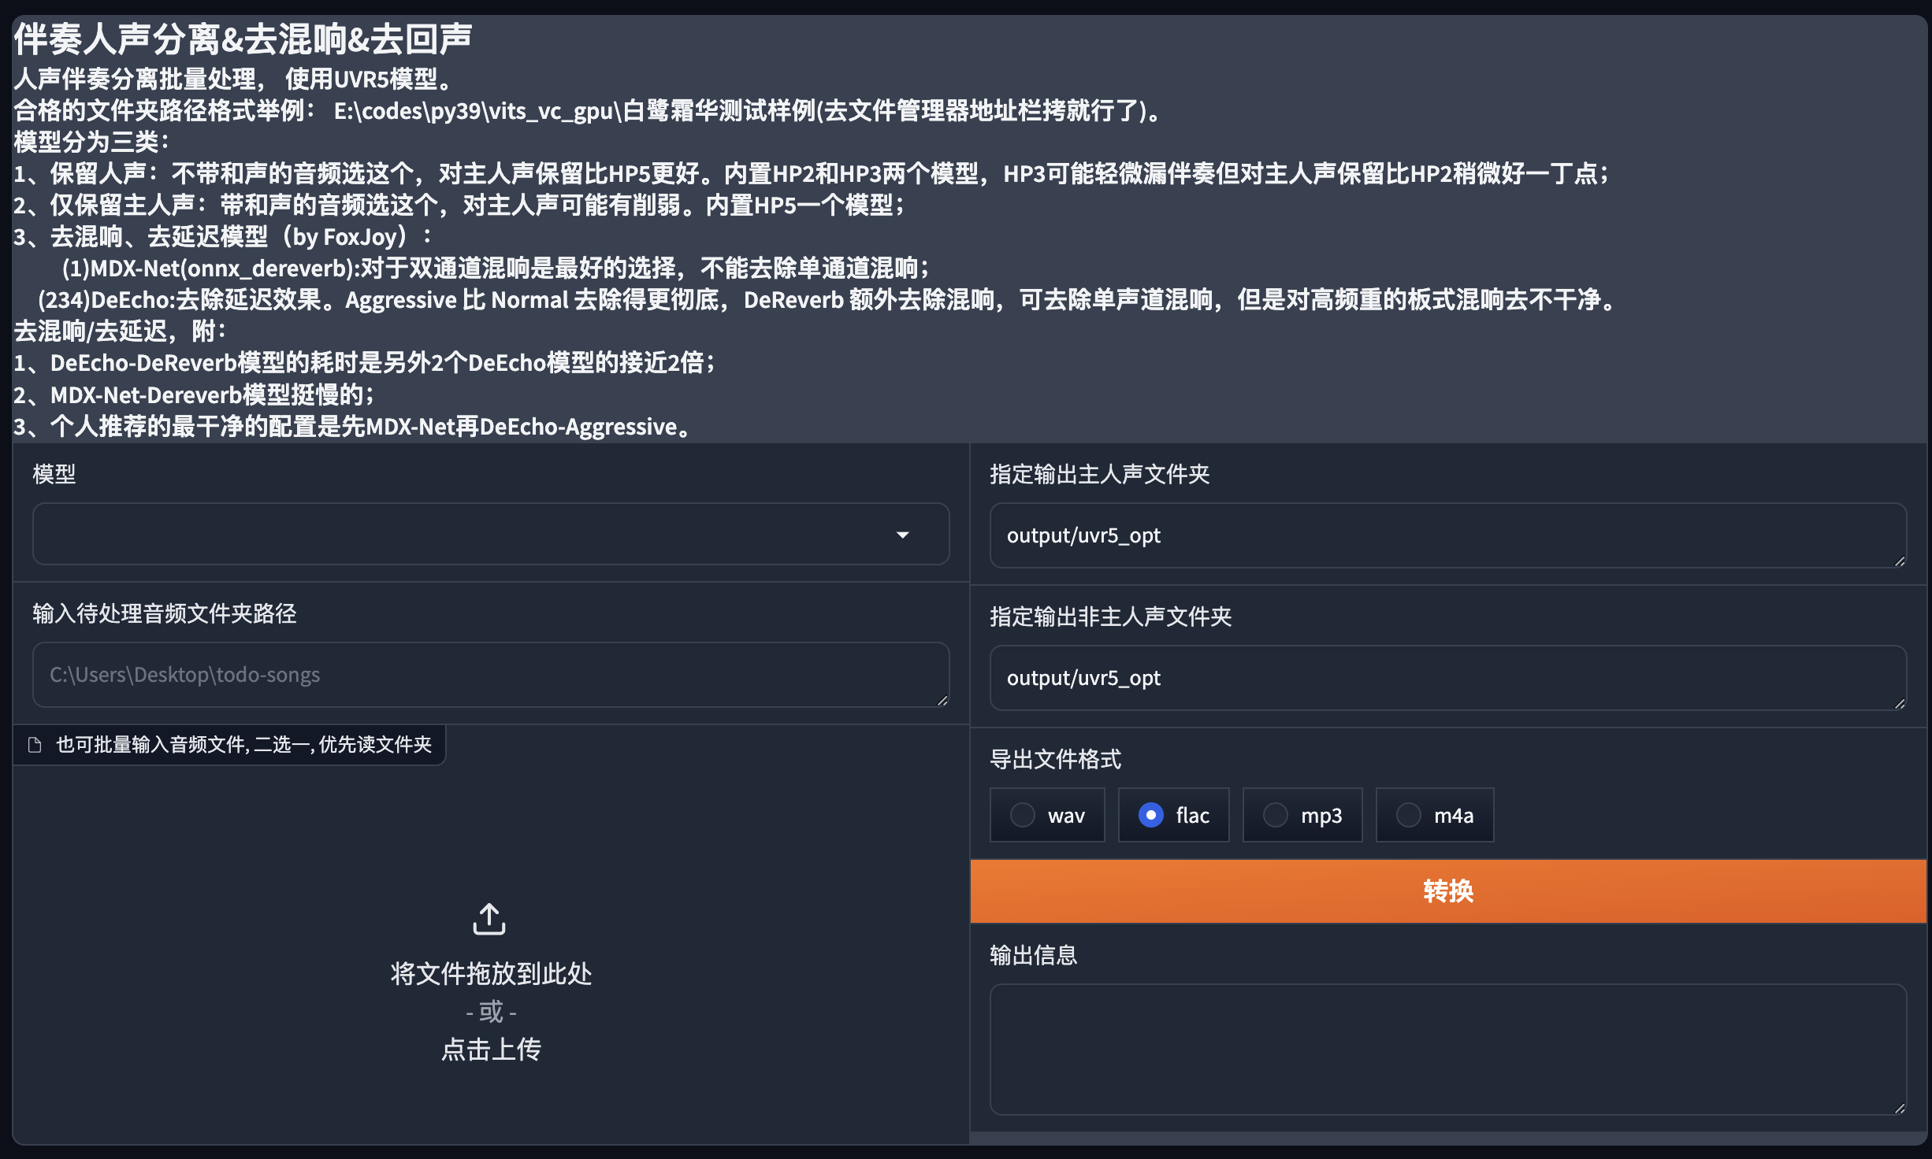
Task: Choose the m4a export format
Action: click(x=1409, y=815)
